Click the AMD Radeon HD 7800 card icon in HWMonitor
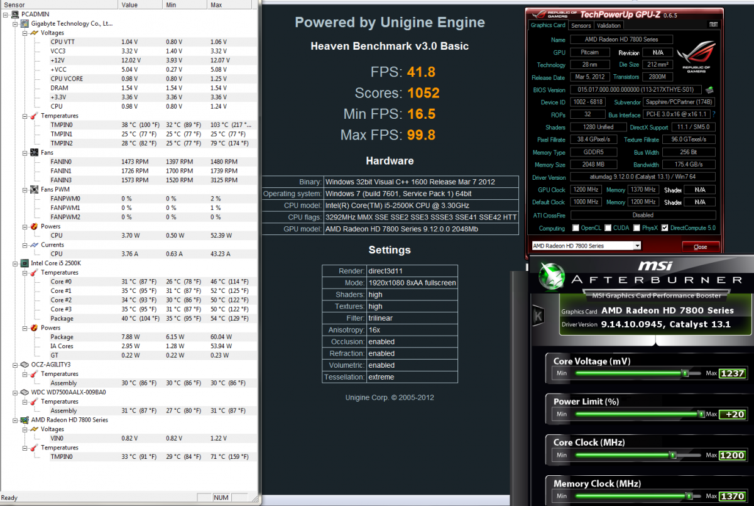This screenshot has height=506, width=754. (x=25, y=420)
